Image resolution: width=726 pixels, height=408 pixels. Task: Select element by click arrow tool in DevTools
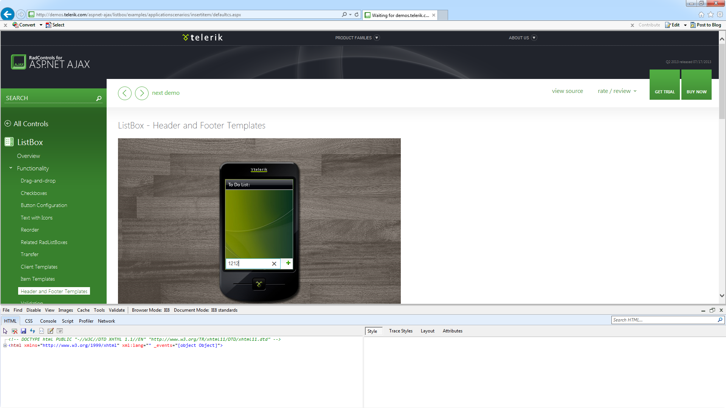pyautogui.click(x=5, y=331)
